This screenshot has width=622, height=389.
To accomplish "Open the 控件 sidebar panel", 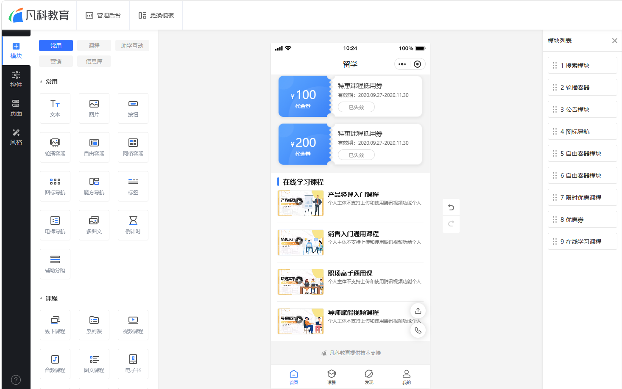I will (x=16, y=80).
